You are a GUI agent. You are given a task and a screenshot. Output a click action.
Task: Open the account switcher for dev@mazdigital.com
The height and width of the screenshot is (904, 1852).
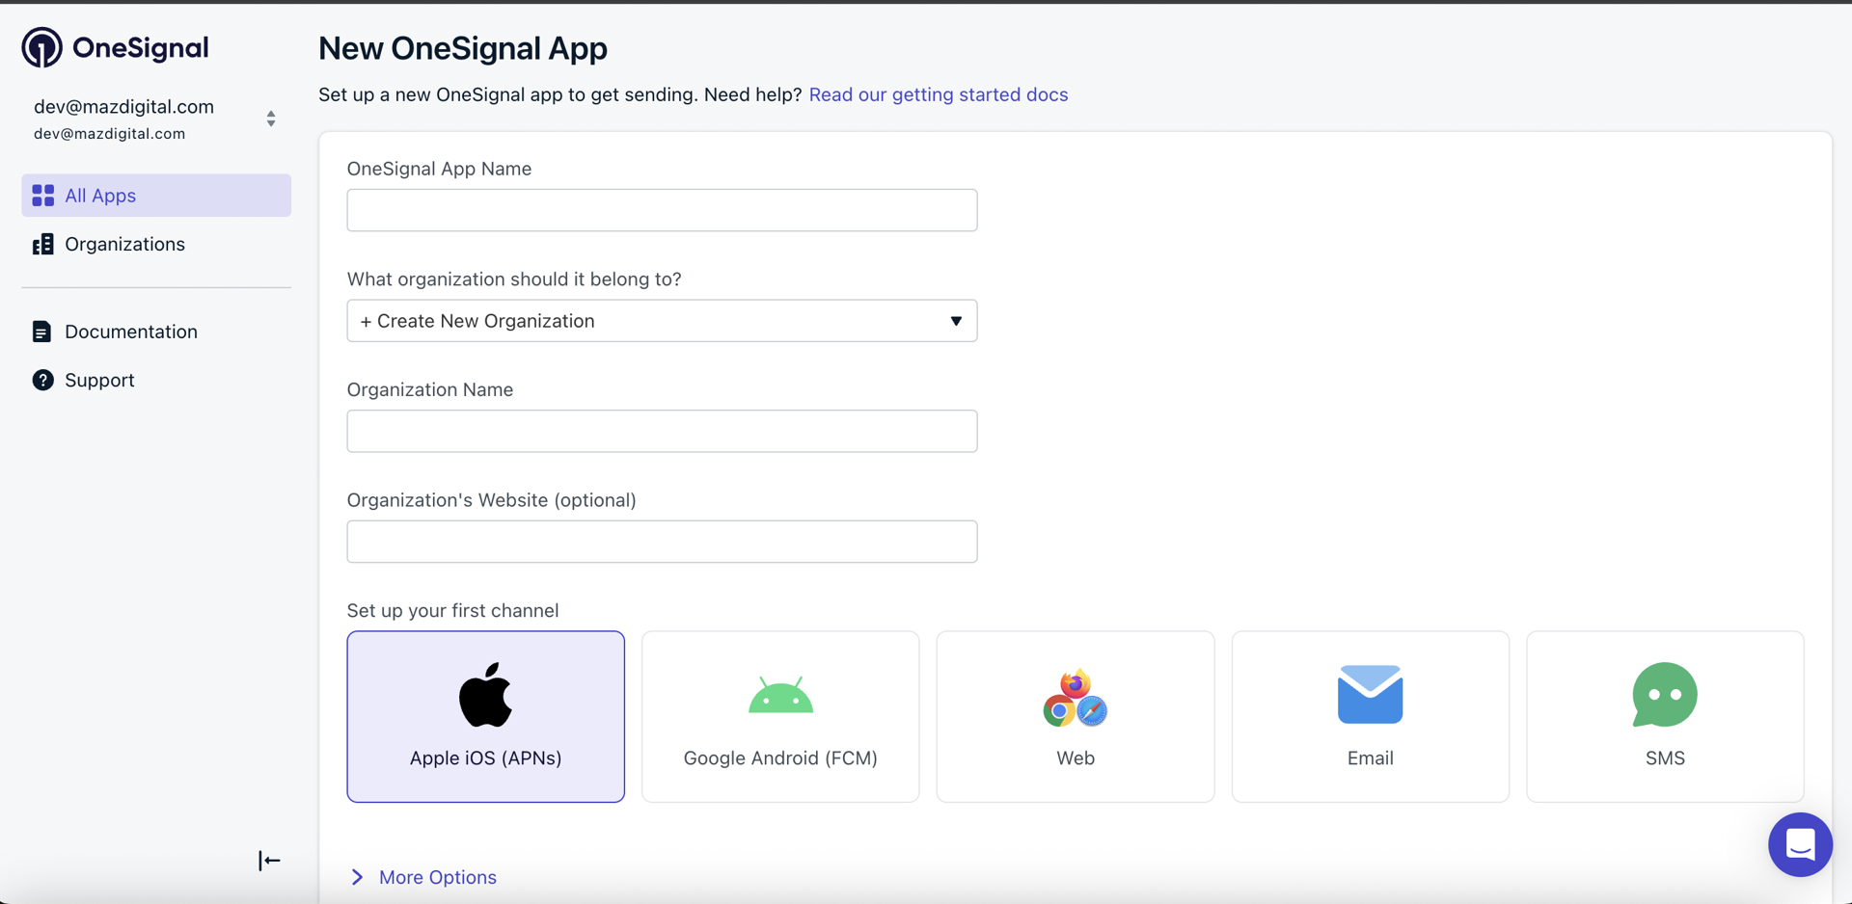270,118
